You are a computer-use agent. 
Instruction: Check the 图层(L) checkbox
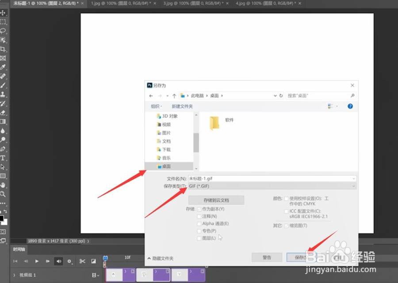(x=199, y=238)
